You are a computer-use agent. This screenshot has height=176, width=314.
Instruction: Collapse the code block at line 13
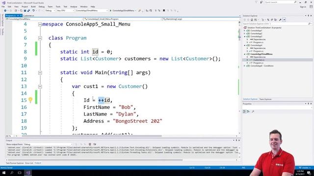[x=40, y=87]
